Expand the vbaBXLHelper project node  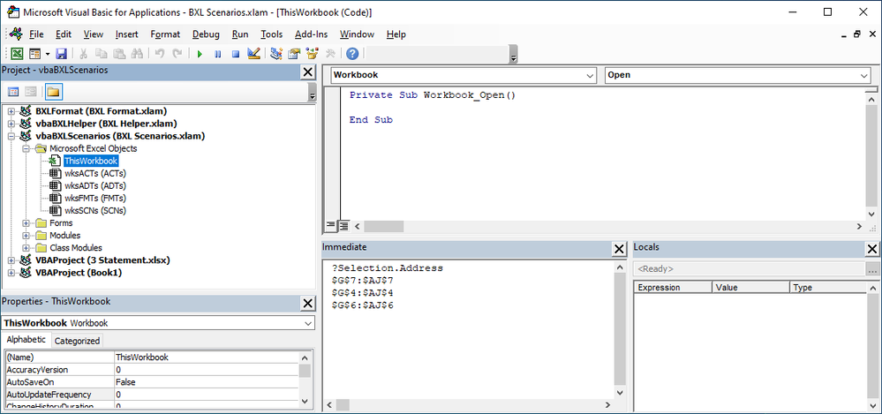11,124
